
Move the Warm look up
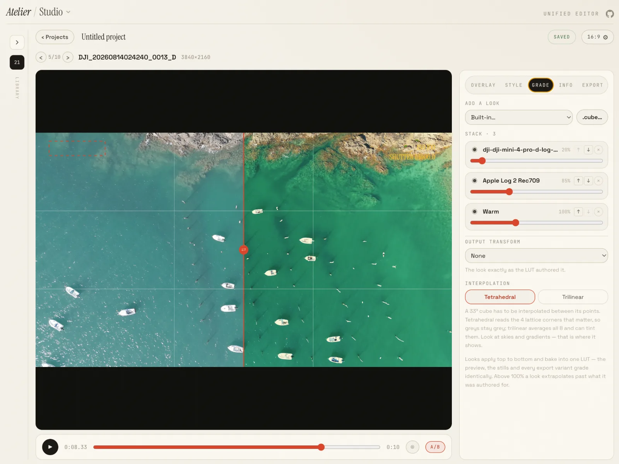(578, 212)
